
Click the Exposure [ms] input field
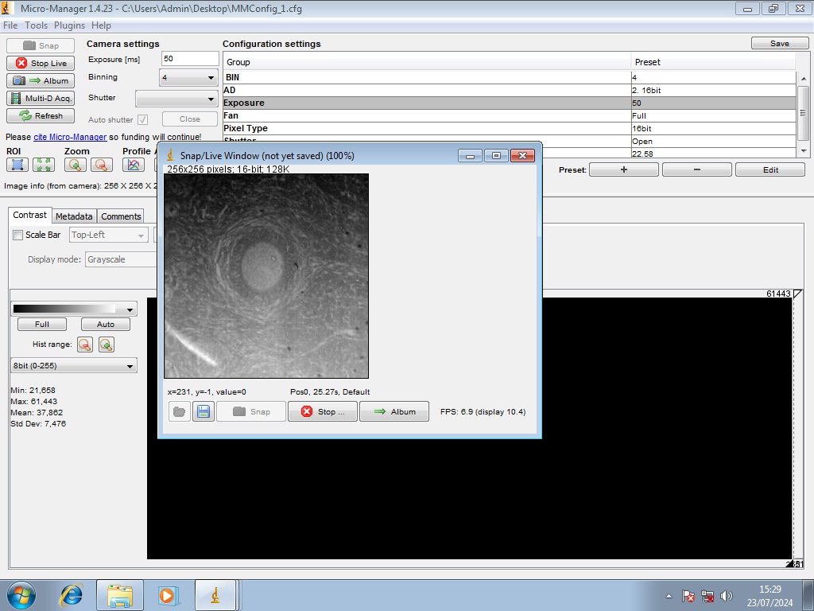(190, 58)
